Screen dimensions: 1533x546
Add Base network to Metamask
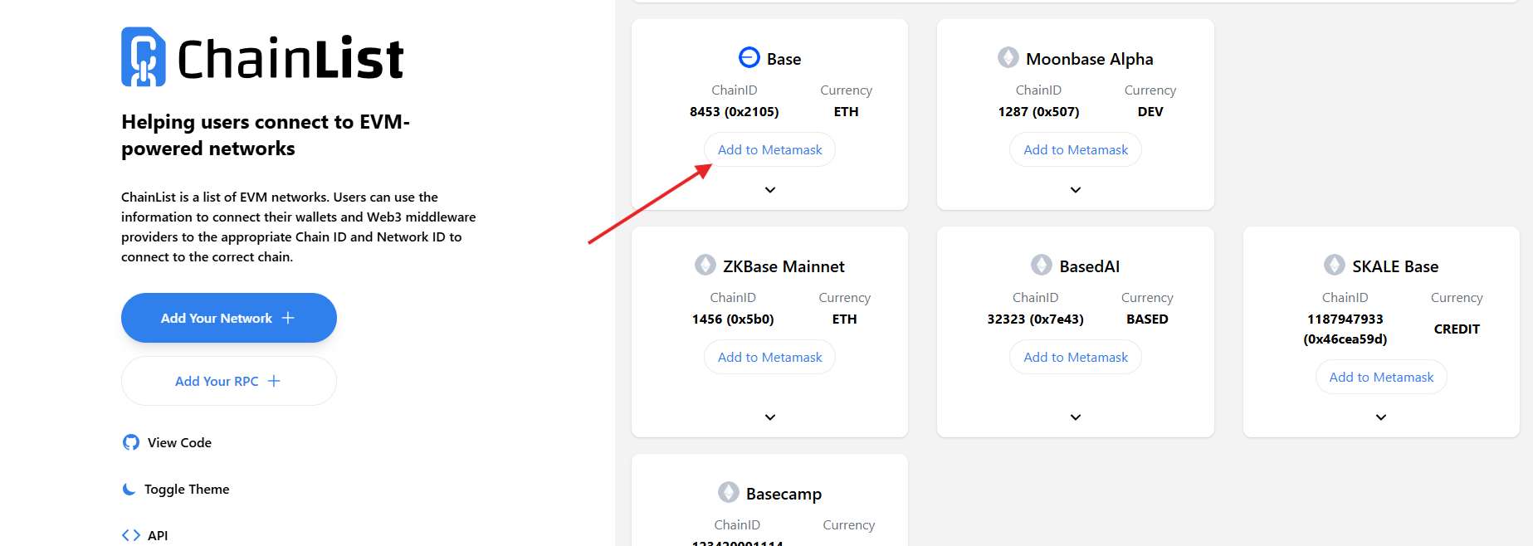[769, 149]
